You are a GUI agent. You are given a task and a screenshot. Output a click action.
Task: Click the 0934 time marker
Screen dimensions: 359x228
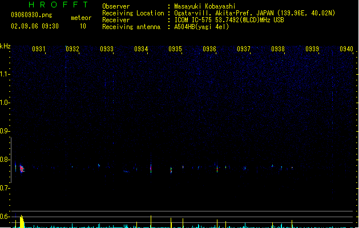click(x=141, y=49)
